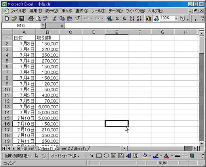Insert hyperlink using the globe icon

tap(110, 19)
